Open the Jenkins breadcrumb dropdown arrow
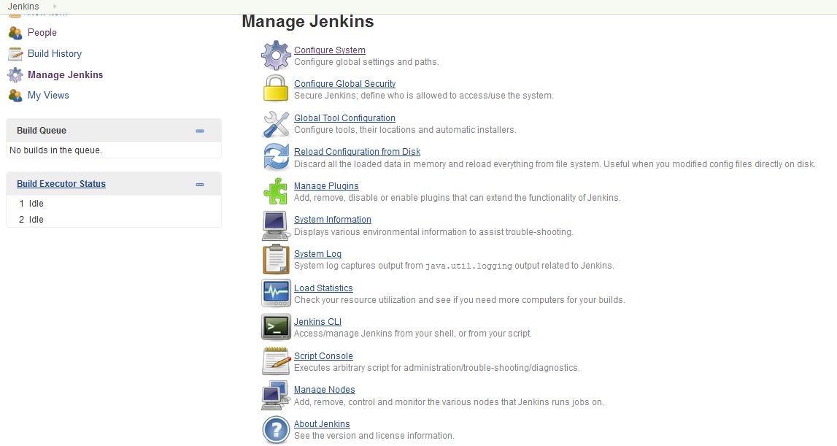This screenshot has height=446, width=837. 55,7
